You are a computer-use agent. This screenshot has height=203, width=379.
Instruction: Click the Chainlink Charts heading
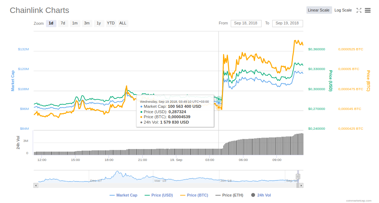pyautogui.click(x=39, y=10)
